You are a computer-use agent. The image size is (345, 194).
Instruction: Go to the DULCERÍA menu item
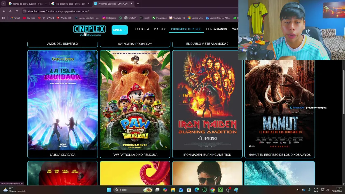pos(142,29)
